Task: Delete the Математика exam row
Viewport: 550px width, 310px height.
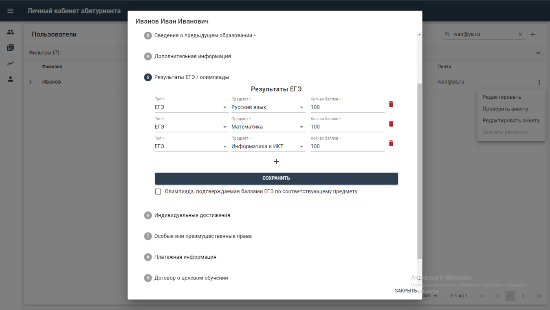Action: [391, 124]
